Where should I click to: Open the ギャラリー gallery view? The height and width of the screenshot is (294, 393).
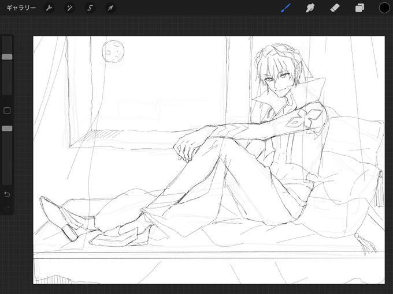[21, 8]
